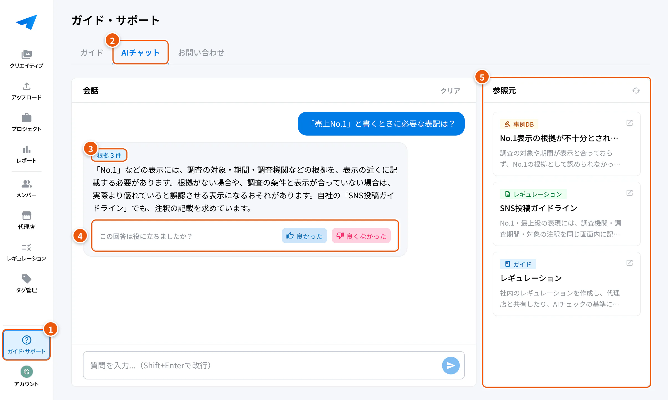Open the SNS投稿ガイドライン card's external link icon
This screenshot has height=400, width=668.
(629, 193)
